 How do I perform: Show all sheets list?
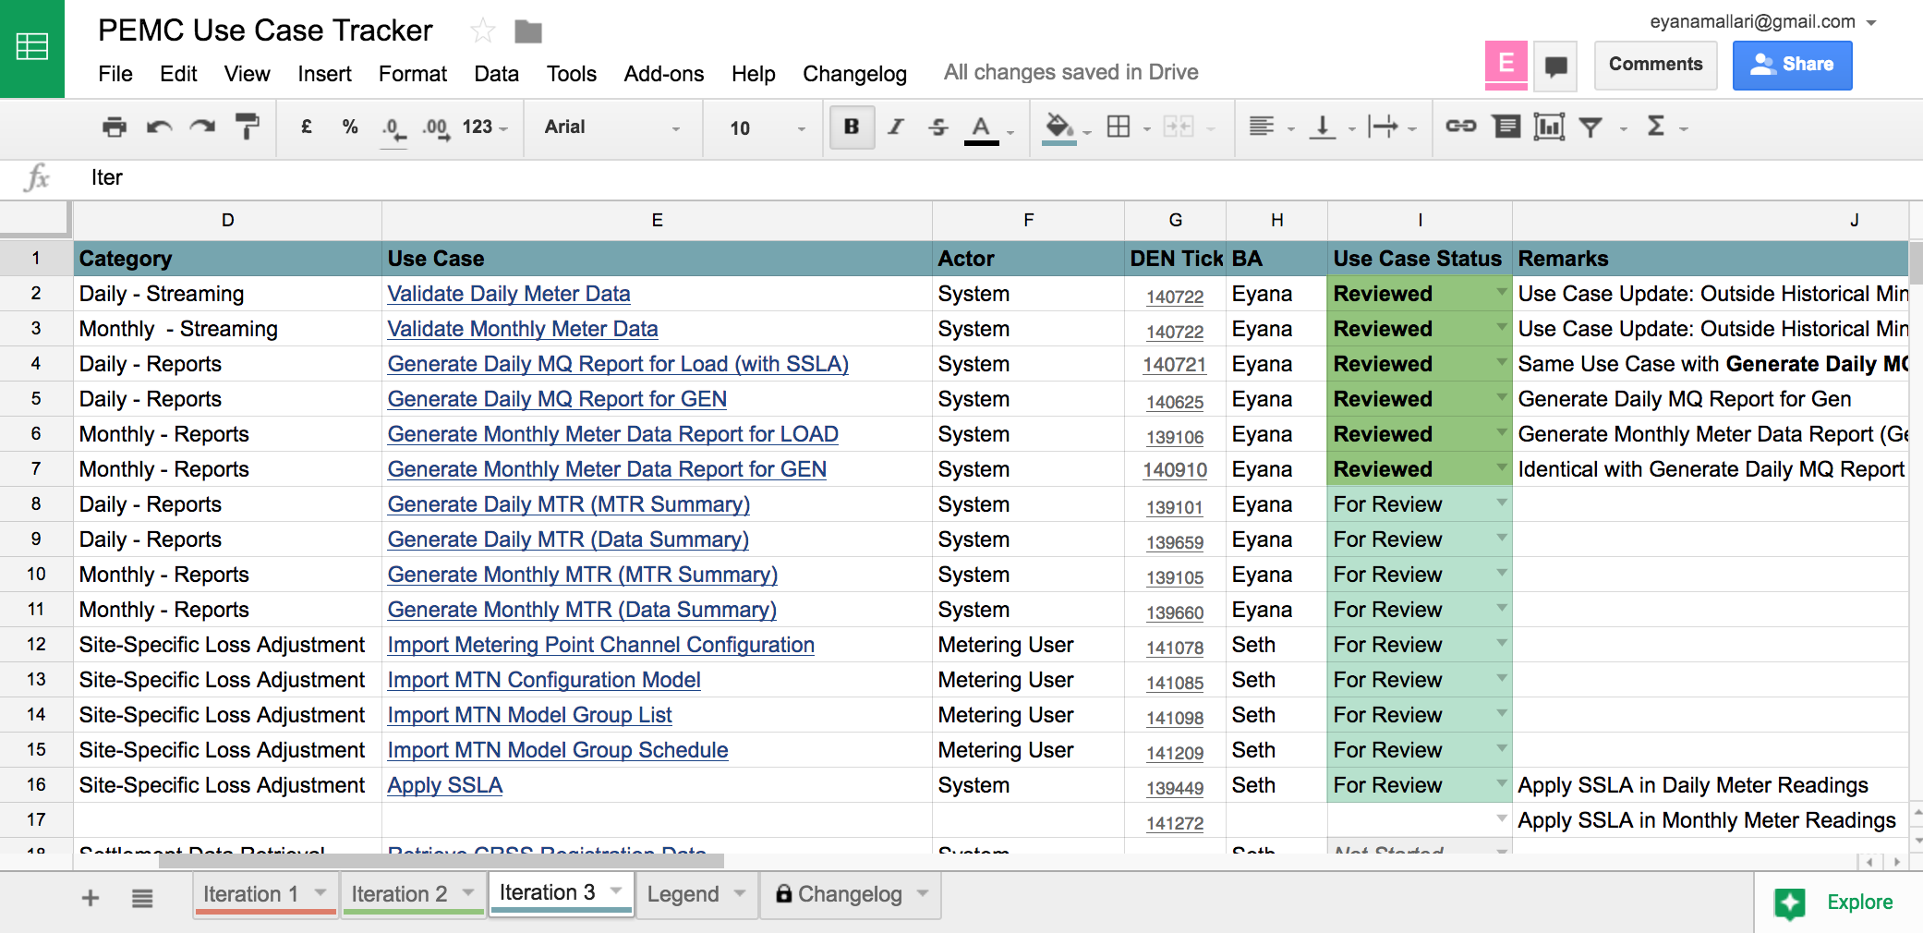pyautogui.click(x=142, y=898)
